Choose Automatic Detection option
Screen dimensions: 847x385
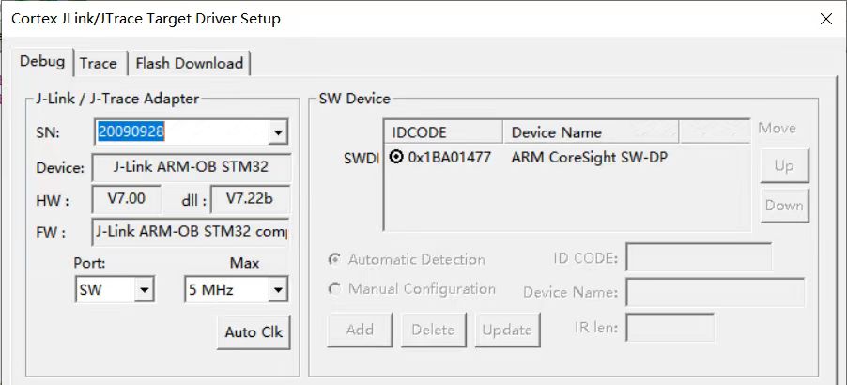click(x=335, y=259)
